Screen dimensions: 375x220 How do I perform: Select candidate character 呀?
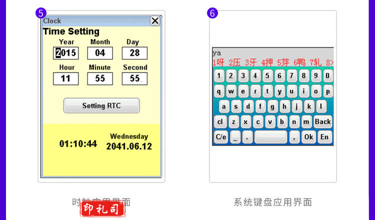pos(218,62)
